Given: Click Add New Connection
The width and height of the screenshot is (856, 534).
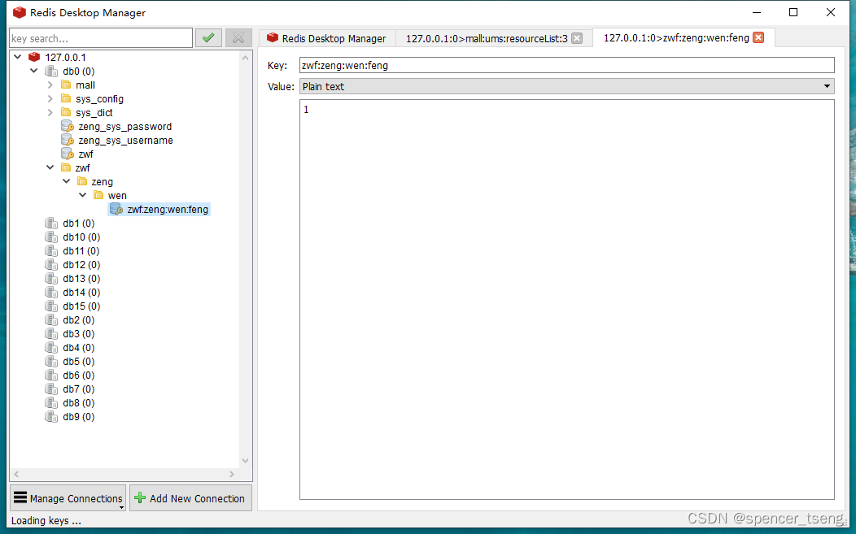Looking at the screenshot, I should point(190,498).
